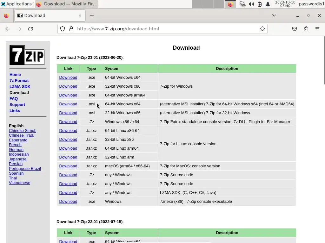This screenshot has height=243, width=325.
Task: Switch the language to French
Action: (15, 145)
